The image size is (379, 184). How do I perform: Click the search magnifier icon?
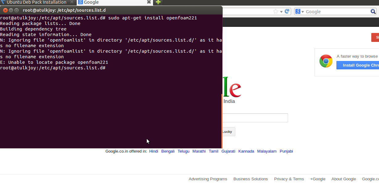click(x=373, y=11)
